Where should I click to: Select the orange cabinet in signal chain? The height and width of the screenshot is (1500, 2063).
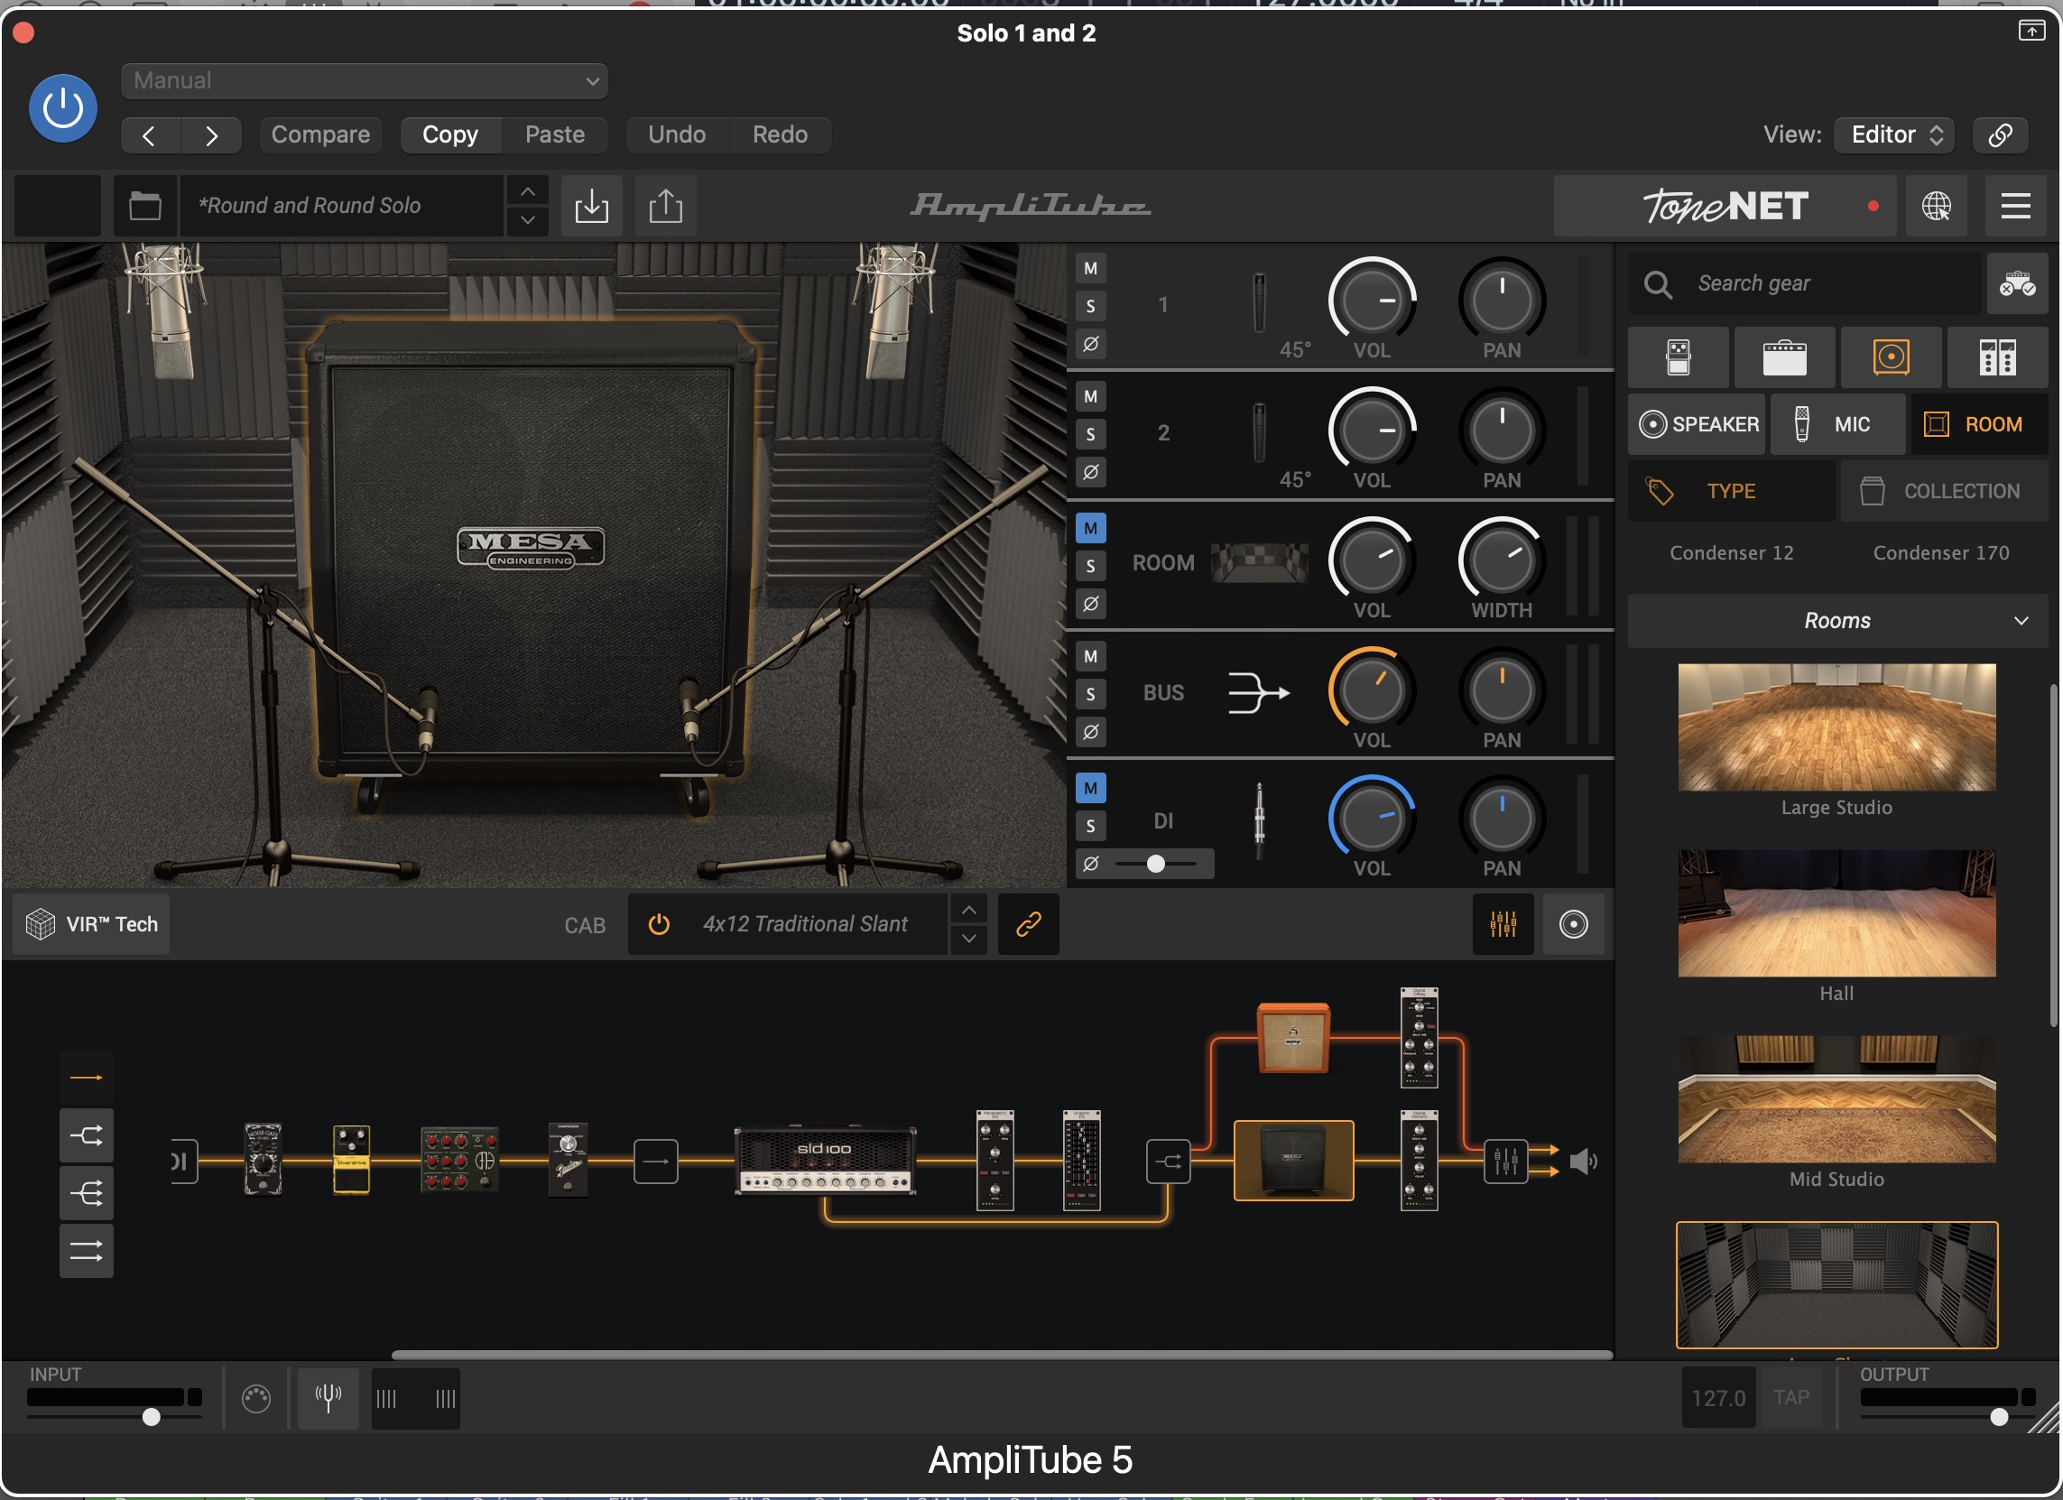[x=1293, y=1038]
